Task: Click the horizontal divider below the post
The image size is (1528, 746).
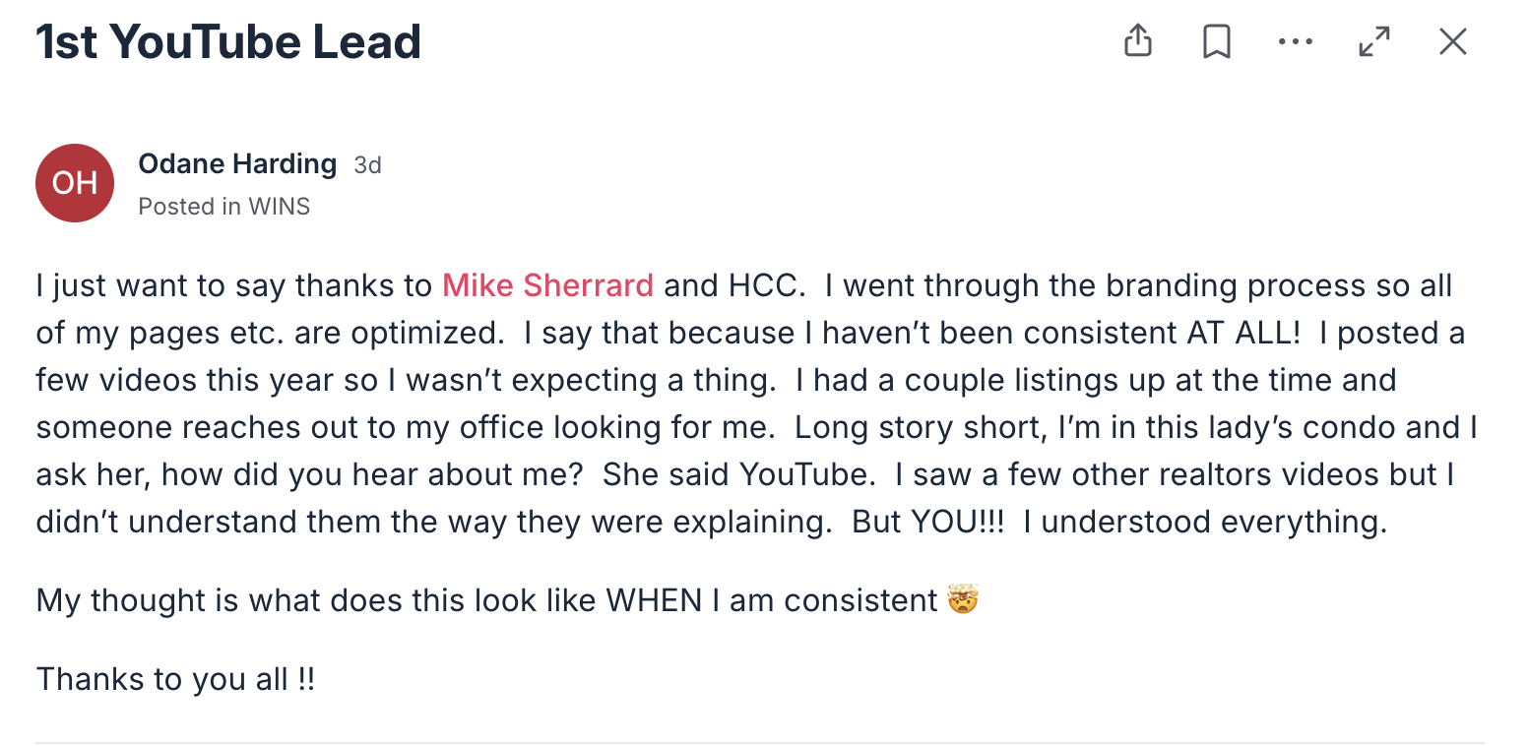Action: 759,742
